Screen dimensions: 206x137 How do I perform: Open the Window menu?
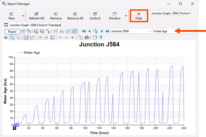(115, 16)
